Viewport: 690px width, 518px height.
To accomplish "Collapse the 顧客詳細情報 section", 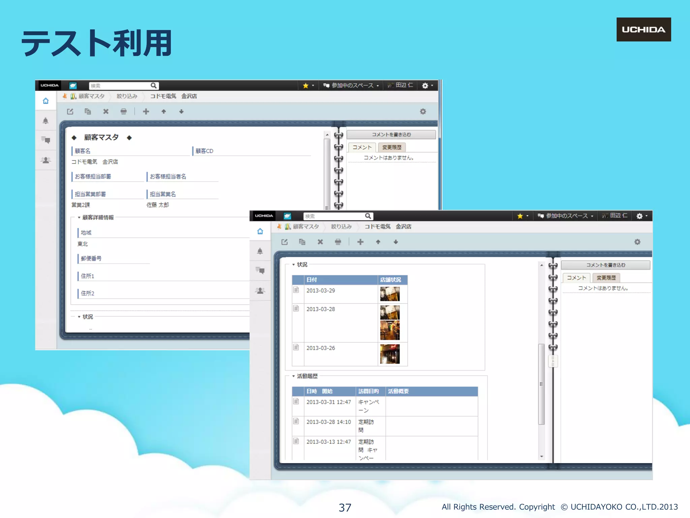I will pos(79,218).
